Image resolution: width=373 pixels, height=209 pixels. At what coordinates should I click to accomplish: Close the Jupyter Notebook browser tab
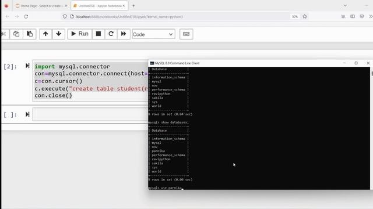[124, 6]
